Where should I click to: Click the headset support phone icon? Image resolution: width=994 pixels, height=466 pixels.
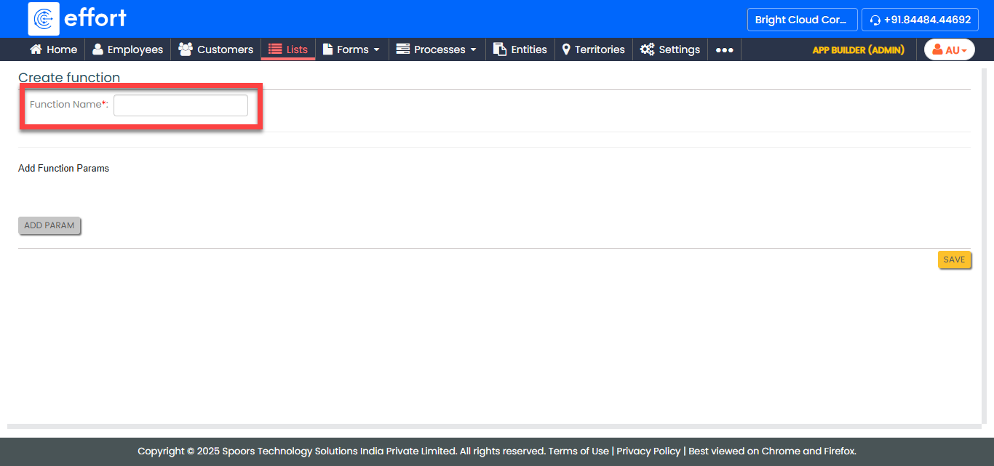pyautogui.click(x=875, y=20)
